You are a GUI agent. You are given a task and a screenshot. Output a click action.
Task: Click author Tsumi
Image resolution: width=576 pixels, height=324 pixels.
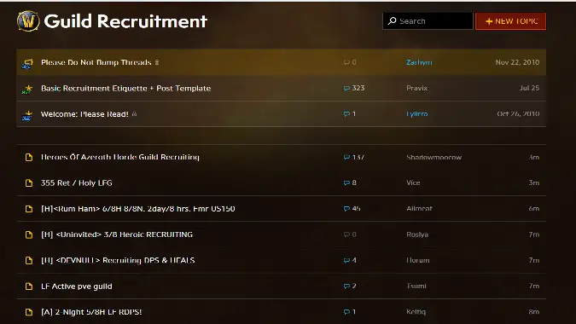tap(416, 286)
